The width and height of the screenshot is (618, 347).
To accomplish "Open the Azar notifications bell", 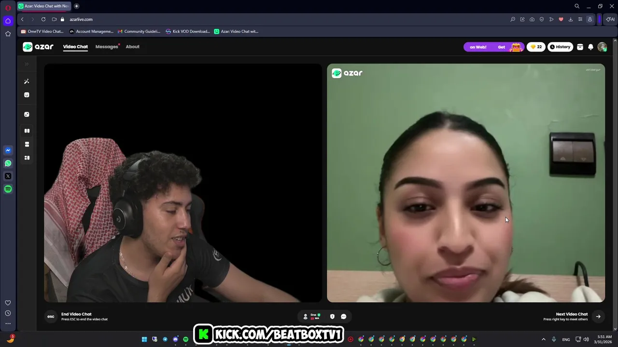I will click(590, 47).
